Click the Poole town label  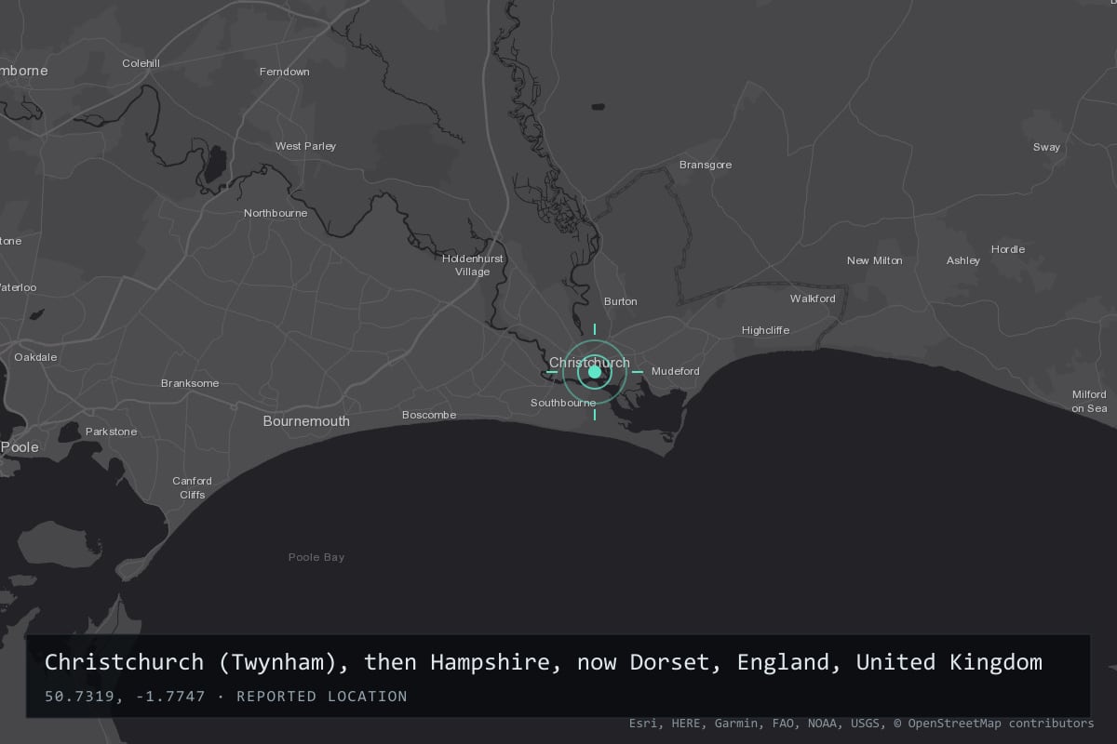[x=20, y=447]
